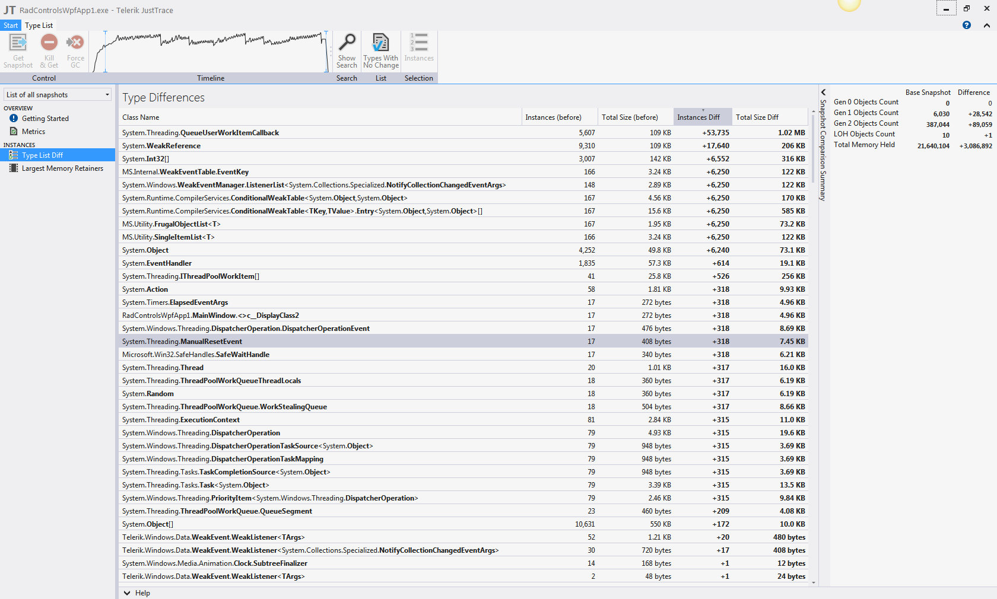Viewport: 997px width, 599px height.
Task: Sort by Total Size Diff column header
Action: click(770, 117)
